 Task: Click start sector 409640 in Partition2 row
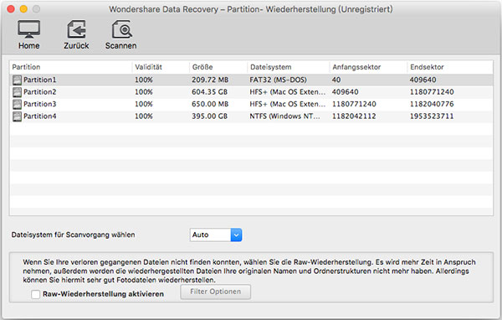[345, 91]
